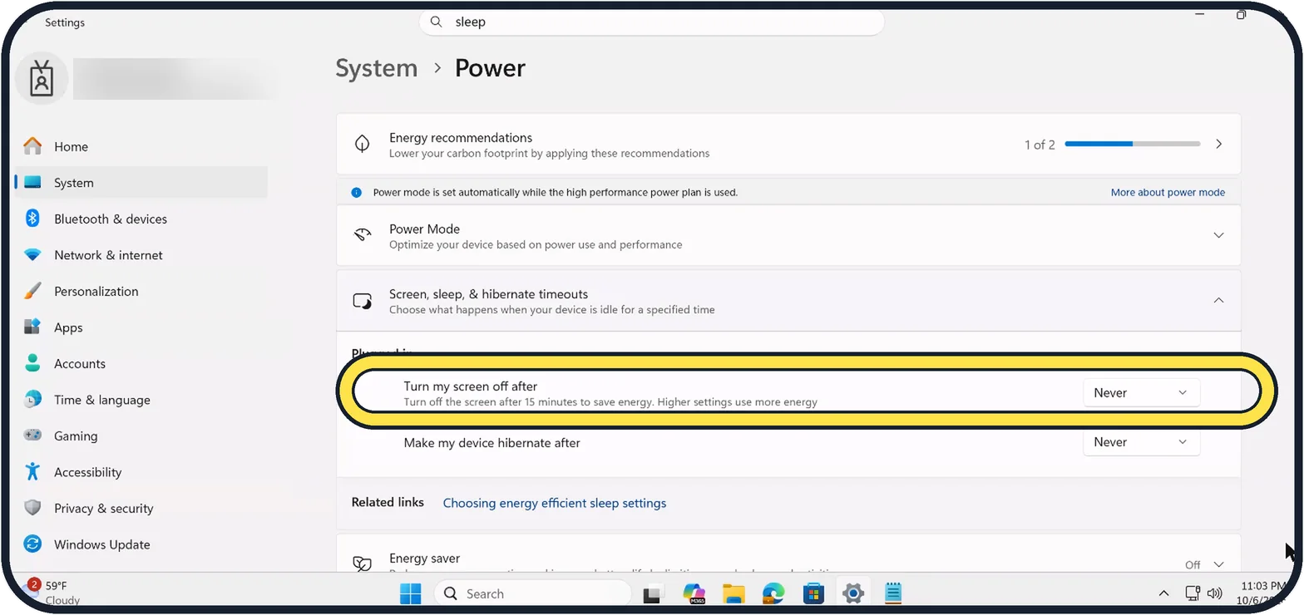Open the "Turn my screen off after" dropdown
1304x615 pixels.
[x=1141, y=393]
